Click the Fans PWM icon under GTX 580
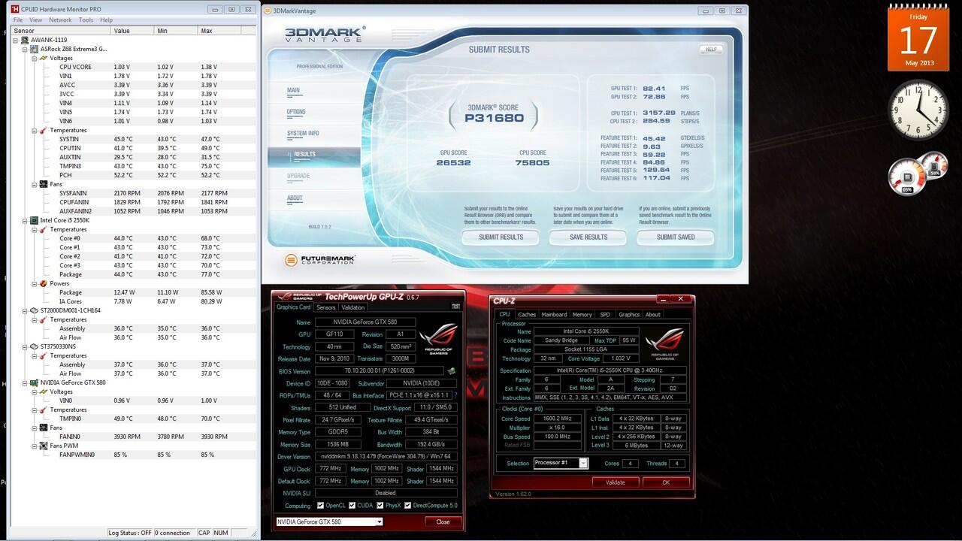This screenshot has width=962, height=541. point(44,446)
